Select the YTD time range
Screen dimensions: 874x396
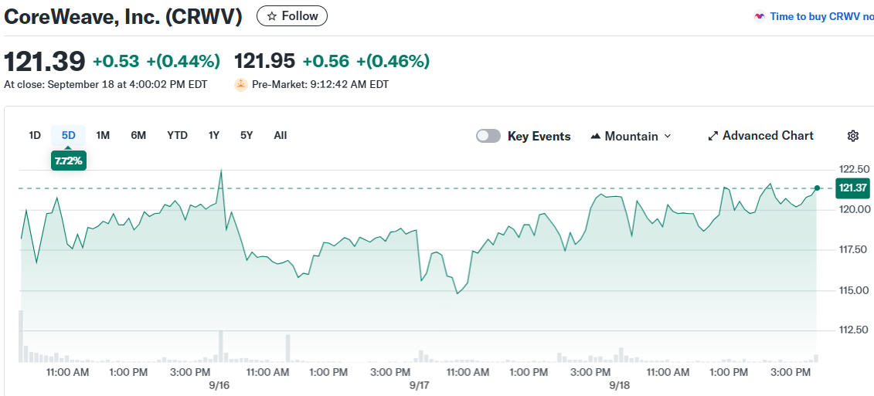click(177, 135)
